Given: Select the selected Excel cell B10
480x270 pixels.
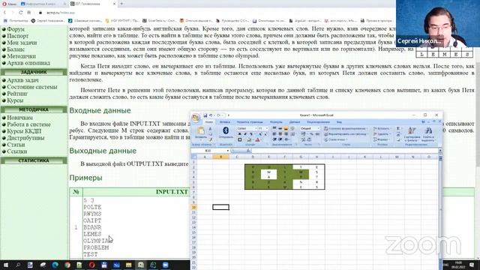Looking at the screenshot, I should click(x=220, y=207).
